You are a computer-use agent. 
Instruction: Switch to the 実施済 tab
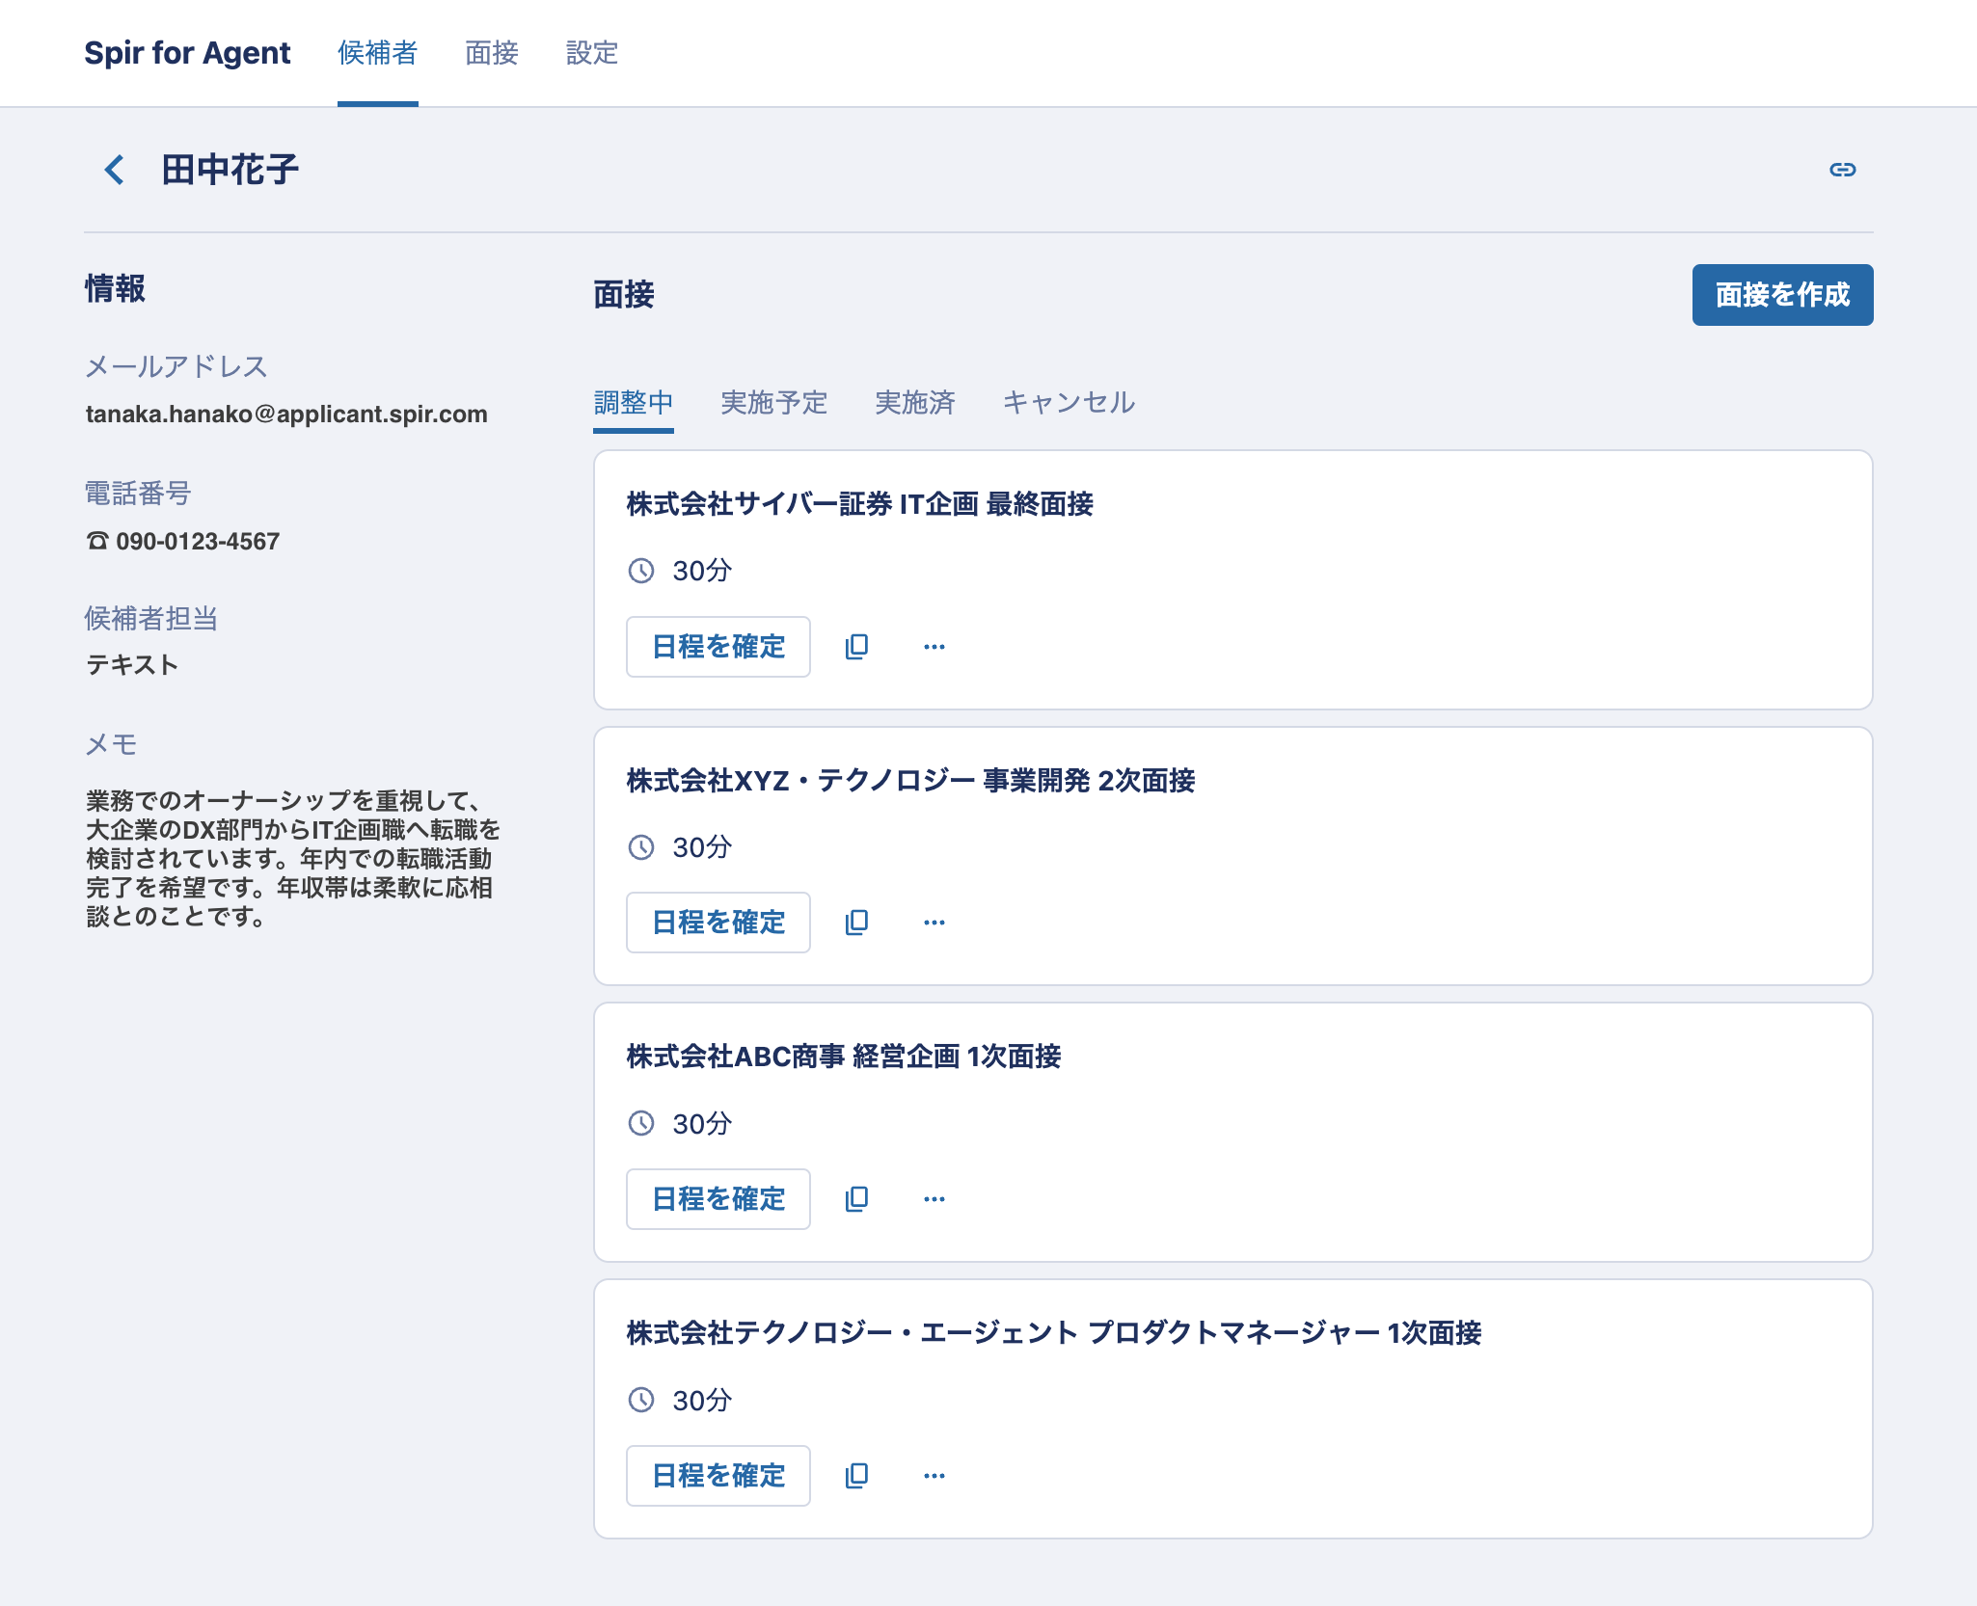click(x=914, y=403)
